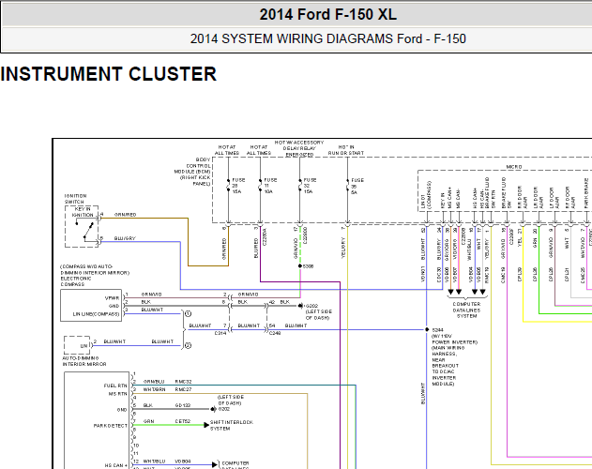Click 'G202 (LEFT SIDE OF DASH)' near compass ground
The width and height of the screenshot is (592, 469).
pos(318,312)
